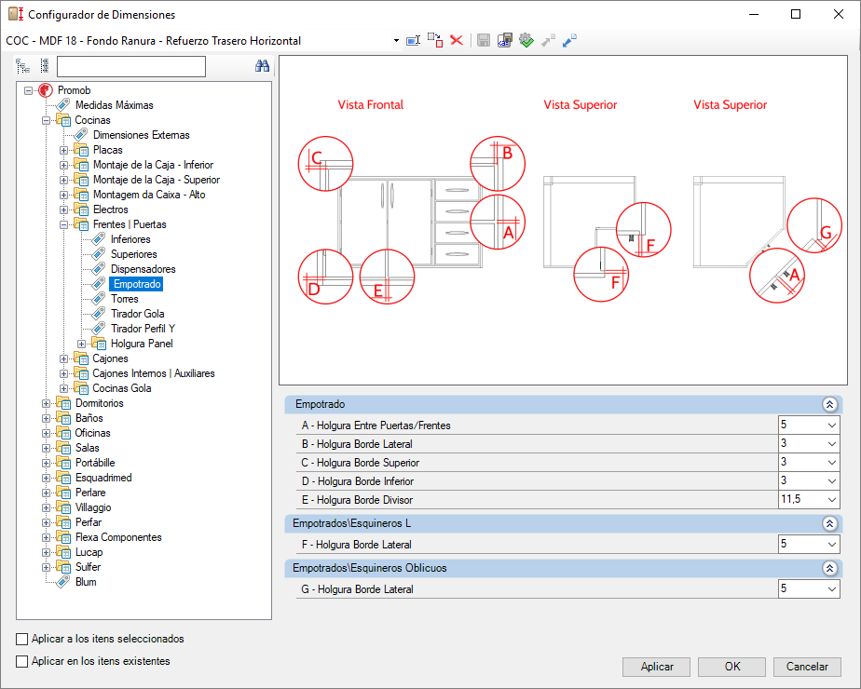Screen dimensions: 861x689
Task: Click the Electros folder icon
Action: click(x=81, y=209)
